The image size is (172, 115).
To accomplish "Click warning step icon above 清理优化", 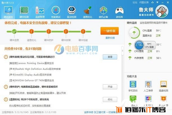I will [x=31, y=32].
